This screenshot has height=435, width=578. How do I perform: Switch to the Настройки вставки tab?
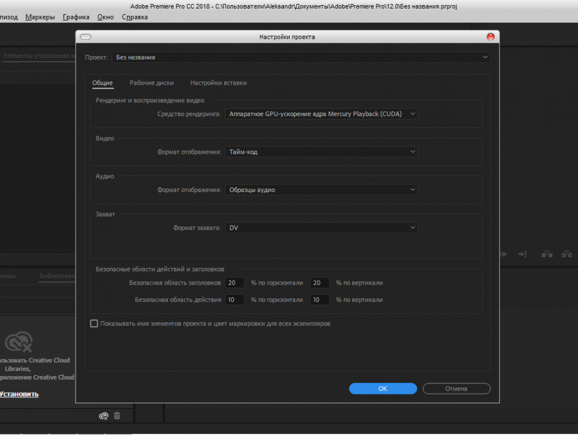point(219,83)
